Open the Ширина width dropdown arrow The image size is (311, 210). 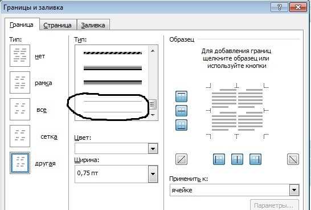point(153,174)
